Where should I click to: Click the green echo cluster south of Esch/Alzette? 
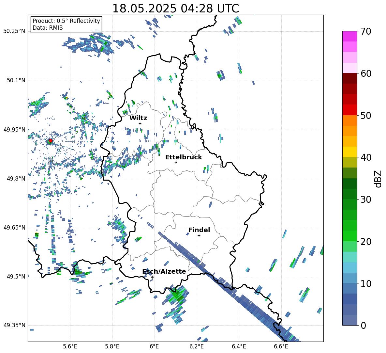[176, 296]
